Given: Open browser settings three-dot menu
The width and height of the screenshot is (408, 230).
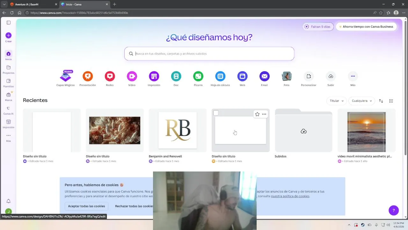Looking at the screenshot, I should 404,13.
